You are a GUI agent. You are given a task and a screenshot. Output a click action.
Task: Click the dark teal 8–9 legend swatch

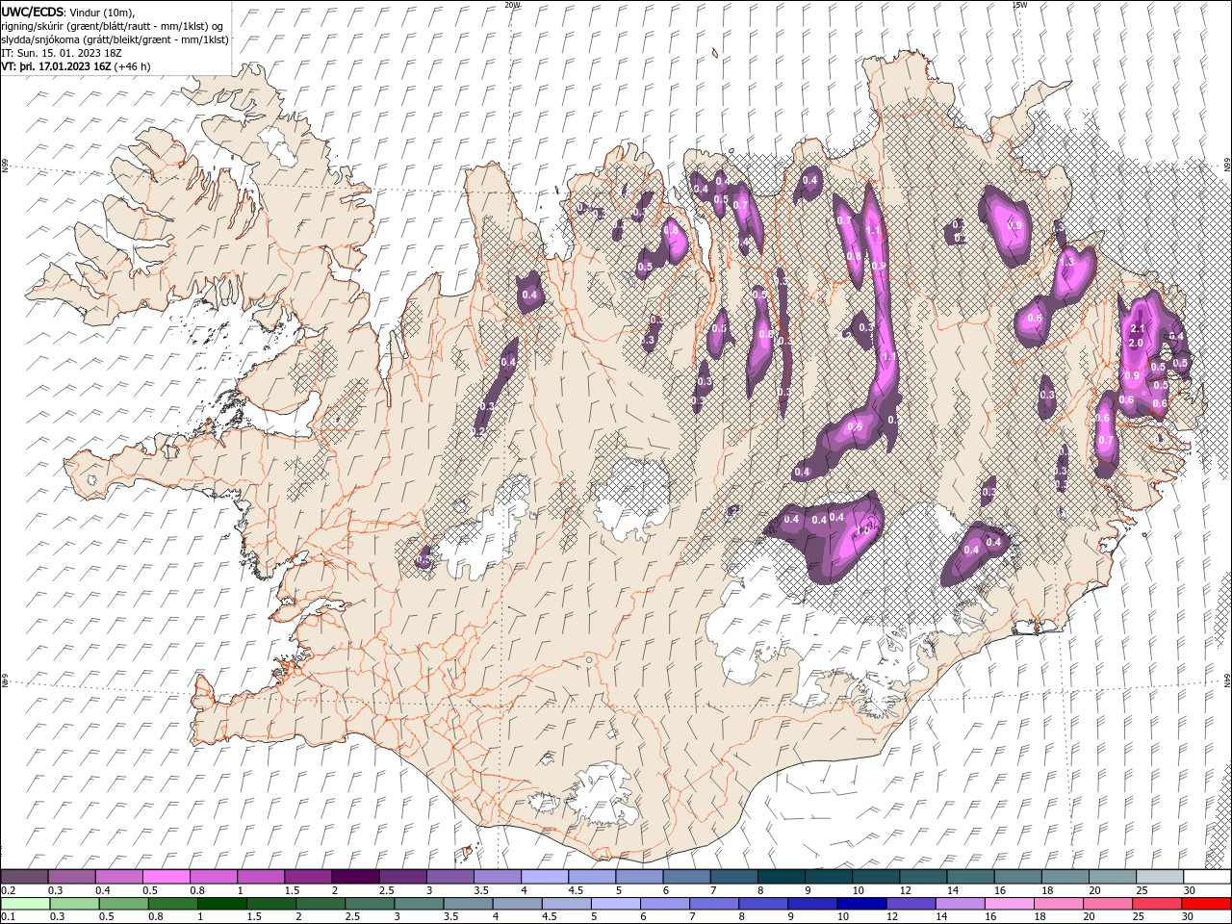tap(782, 877)
